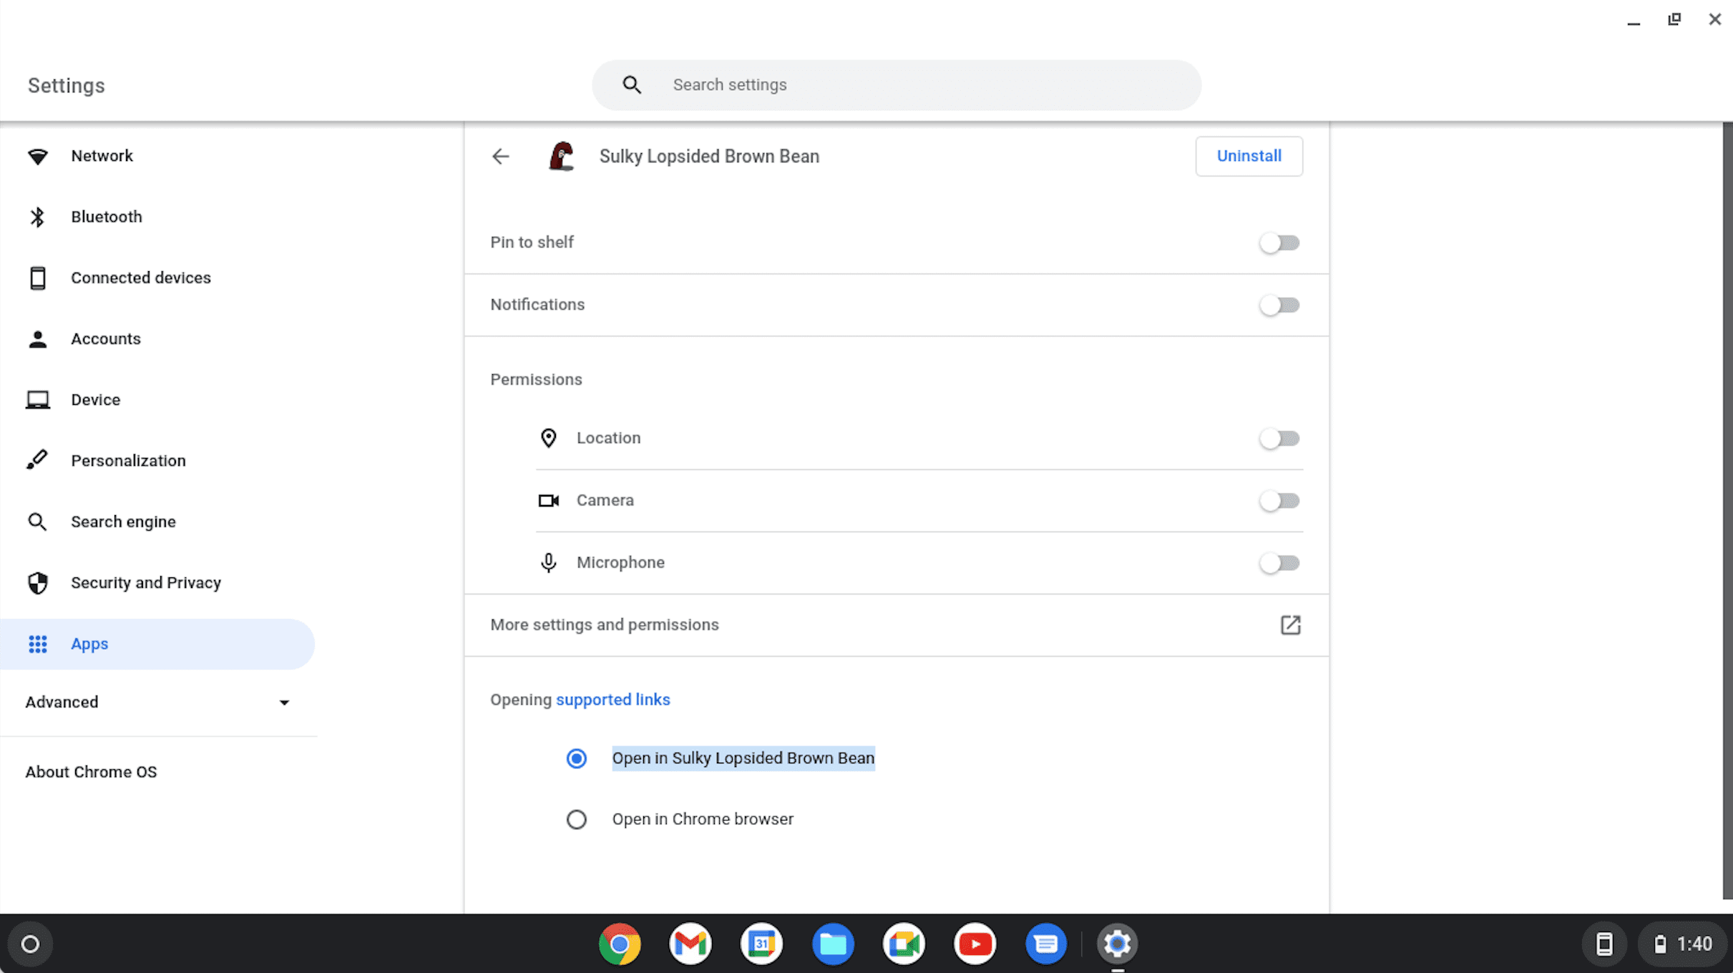Toggle the Pin to shelf switch
This screenshot has width=1733, height=973.
[x=1279, y=243]
